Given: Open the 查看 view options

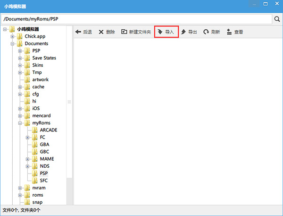Looking at the screenshot, I should coord(234,32).
